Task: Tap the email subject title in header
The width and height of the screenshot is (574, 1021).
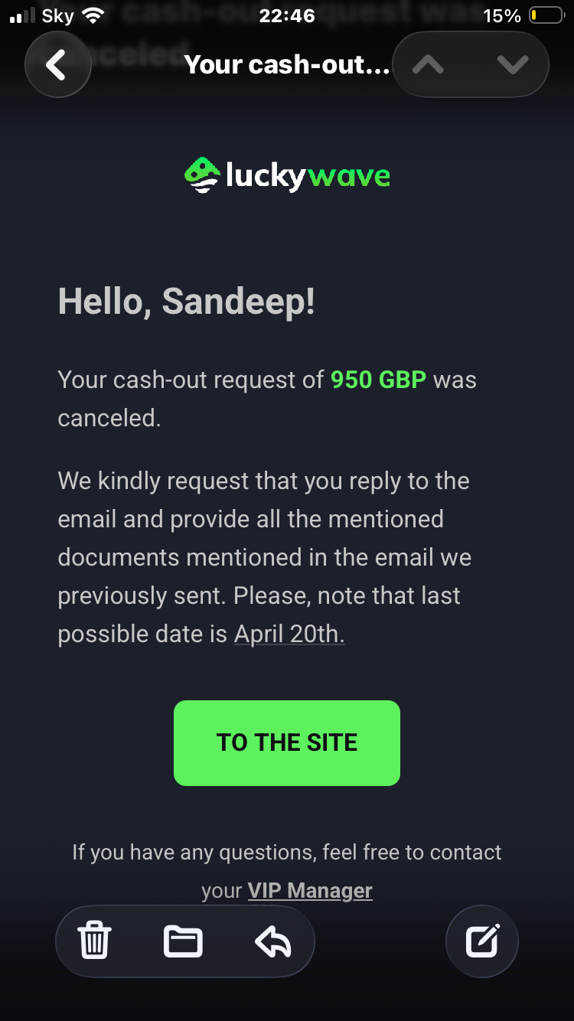Action: click(x=287, y=65)
